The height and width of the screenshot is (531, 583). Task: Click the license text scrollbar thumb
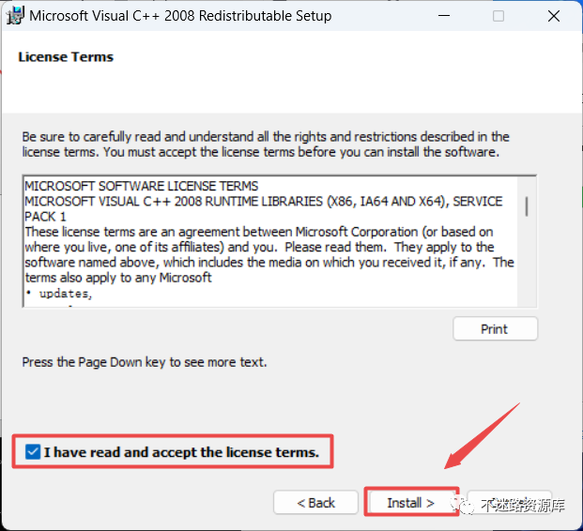(527, 206)
